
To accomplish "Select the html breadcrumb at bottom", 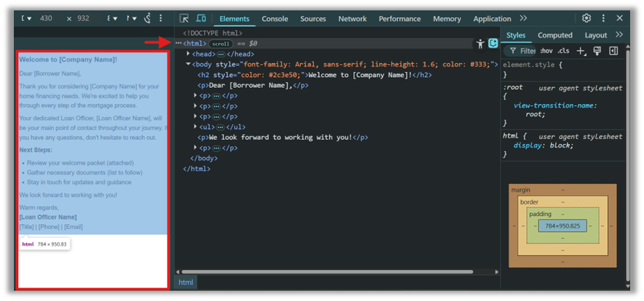I will pos(186,282).
